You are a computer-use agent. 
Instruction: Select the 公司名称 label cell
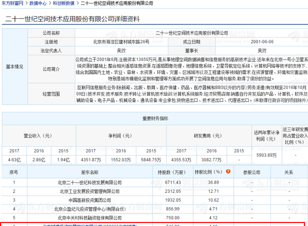(x=51, y=33)
